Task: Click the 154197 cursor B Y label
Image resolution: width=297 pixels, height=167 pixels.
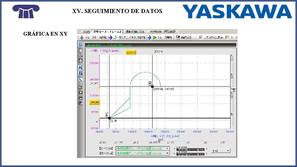Action: (93, 83)
